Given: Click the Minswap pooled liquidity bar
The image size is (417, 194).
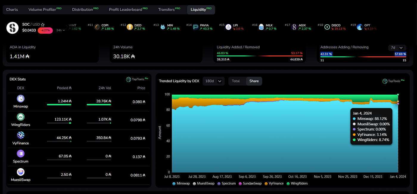Looking at the screenshot, I should [x=59, y=104].
